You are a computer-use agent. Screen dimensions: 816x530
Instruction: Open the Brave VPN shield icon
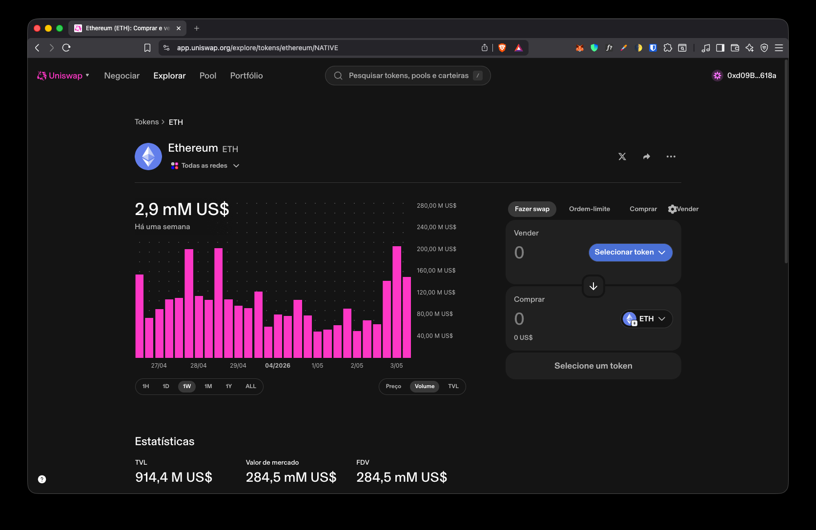[764, 48]
